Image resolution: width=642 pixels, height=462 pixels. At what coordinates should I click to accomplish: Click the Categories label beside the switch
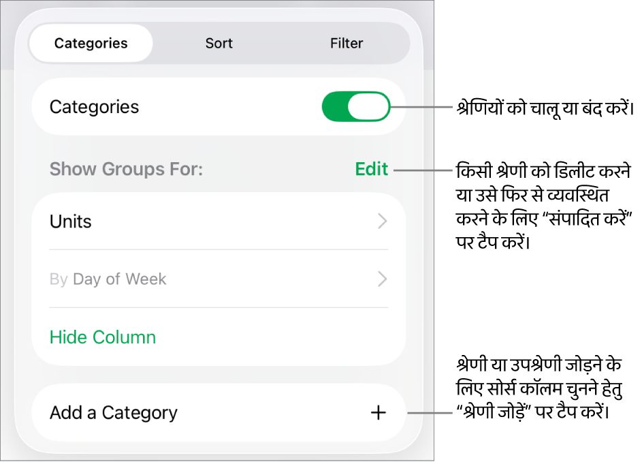coord(95,107)
